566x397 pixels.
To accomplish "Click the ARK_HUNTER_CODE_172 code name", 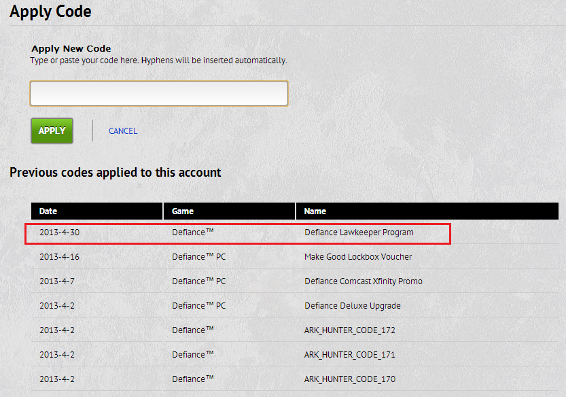I will coord(349,330).
